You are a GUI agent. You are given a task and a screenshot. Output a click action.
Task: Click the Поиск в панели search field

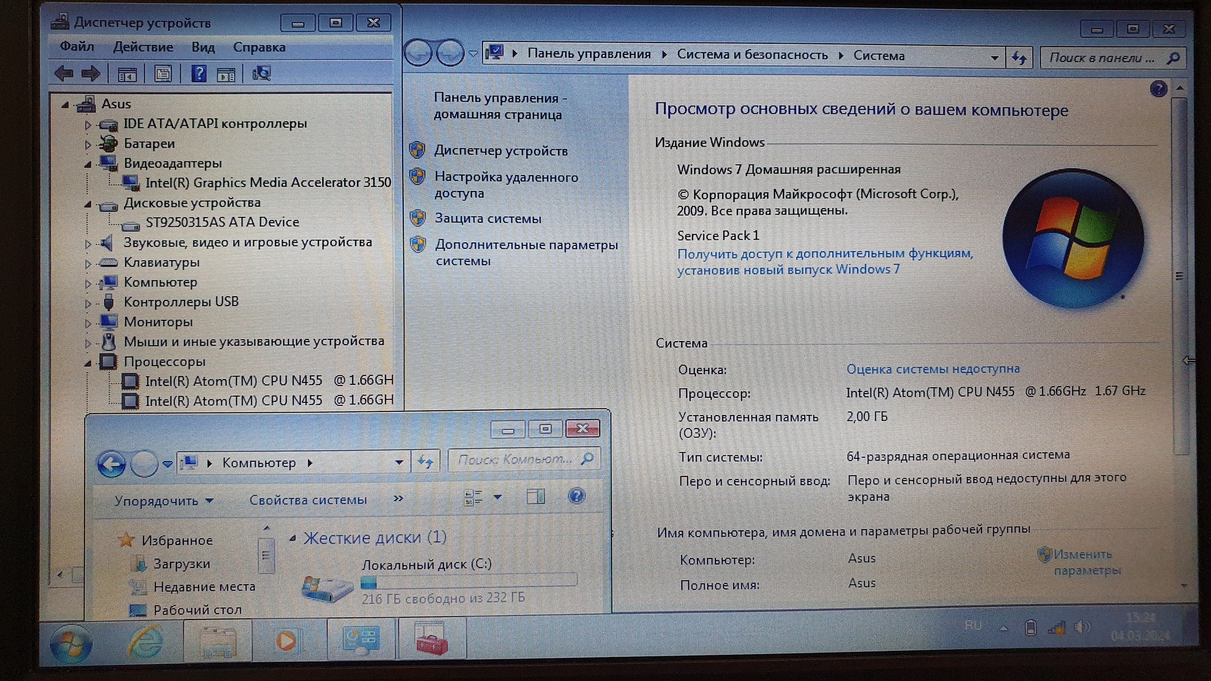[1103, 58]
